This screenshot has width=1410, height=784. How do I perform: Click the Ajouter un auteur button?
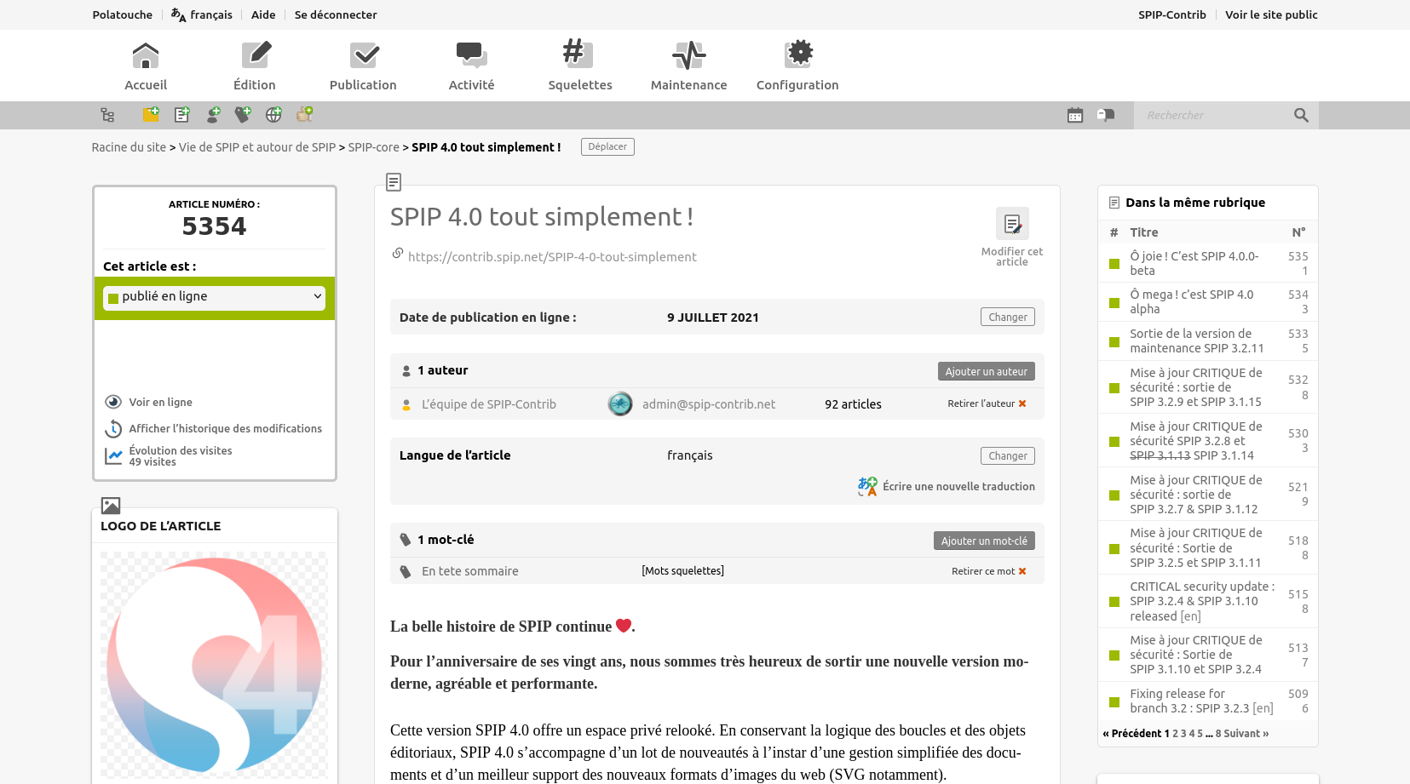[986, 371]
